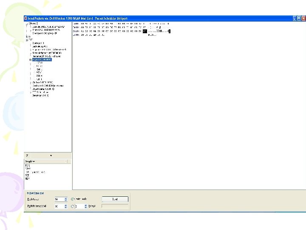Select the TCP Options row
This screenshot has width=306, height=230.
coord(40,92)
